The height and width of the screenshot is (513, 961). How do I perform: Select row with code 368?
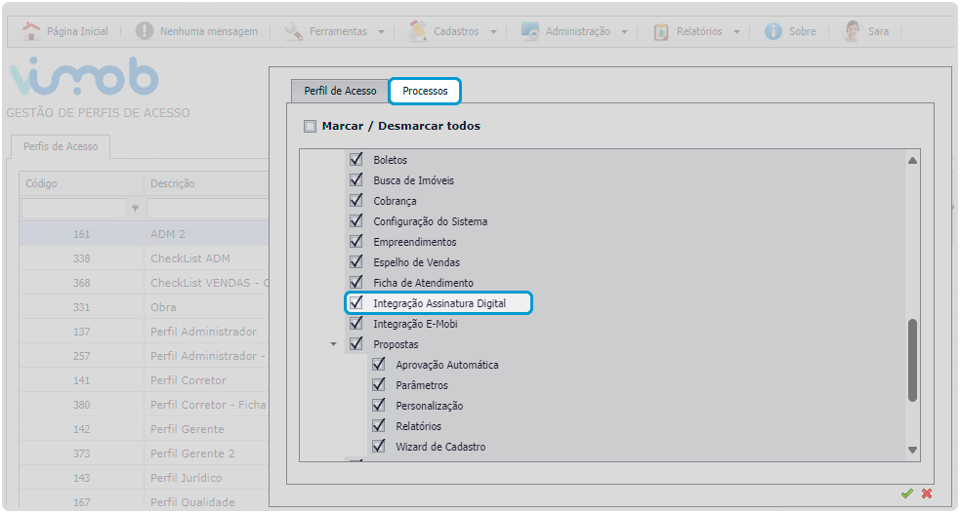pyautogui.click(x=144, y=283)
